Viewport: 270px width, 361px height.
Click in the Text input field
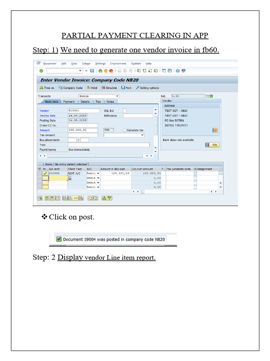coord(109,145)
